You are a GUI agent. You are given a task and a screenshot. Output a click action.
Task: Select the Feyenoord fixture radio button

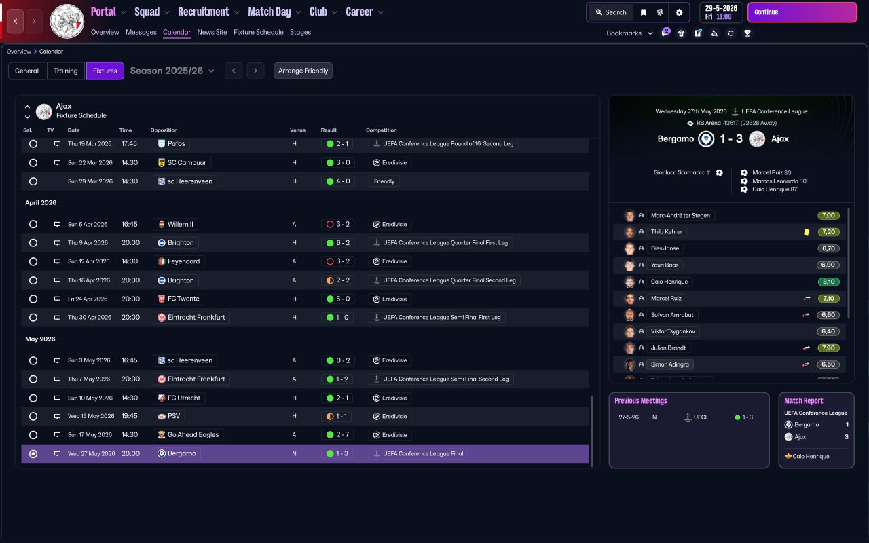point(33,261)
